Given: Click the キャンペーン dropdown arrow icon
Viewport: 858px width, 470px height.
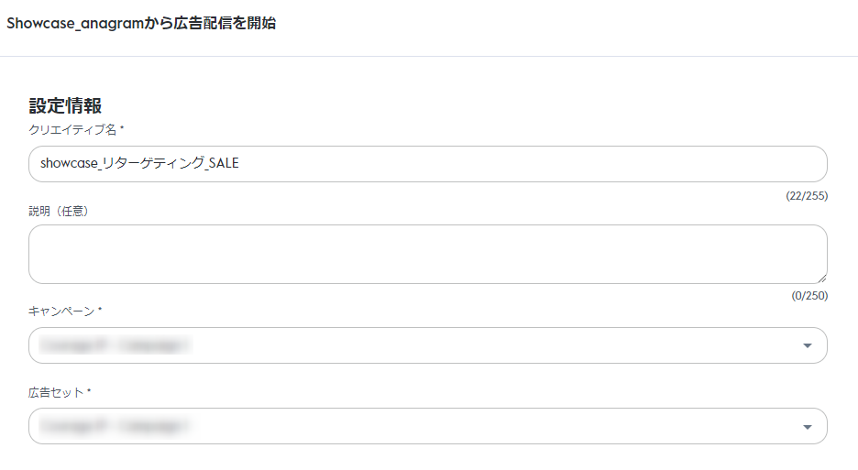Looking at the screenshot, I should tap(808, 345).
